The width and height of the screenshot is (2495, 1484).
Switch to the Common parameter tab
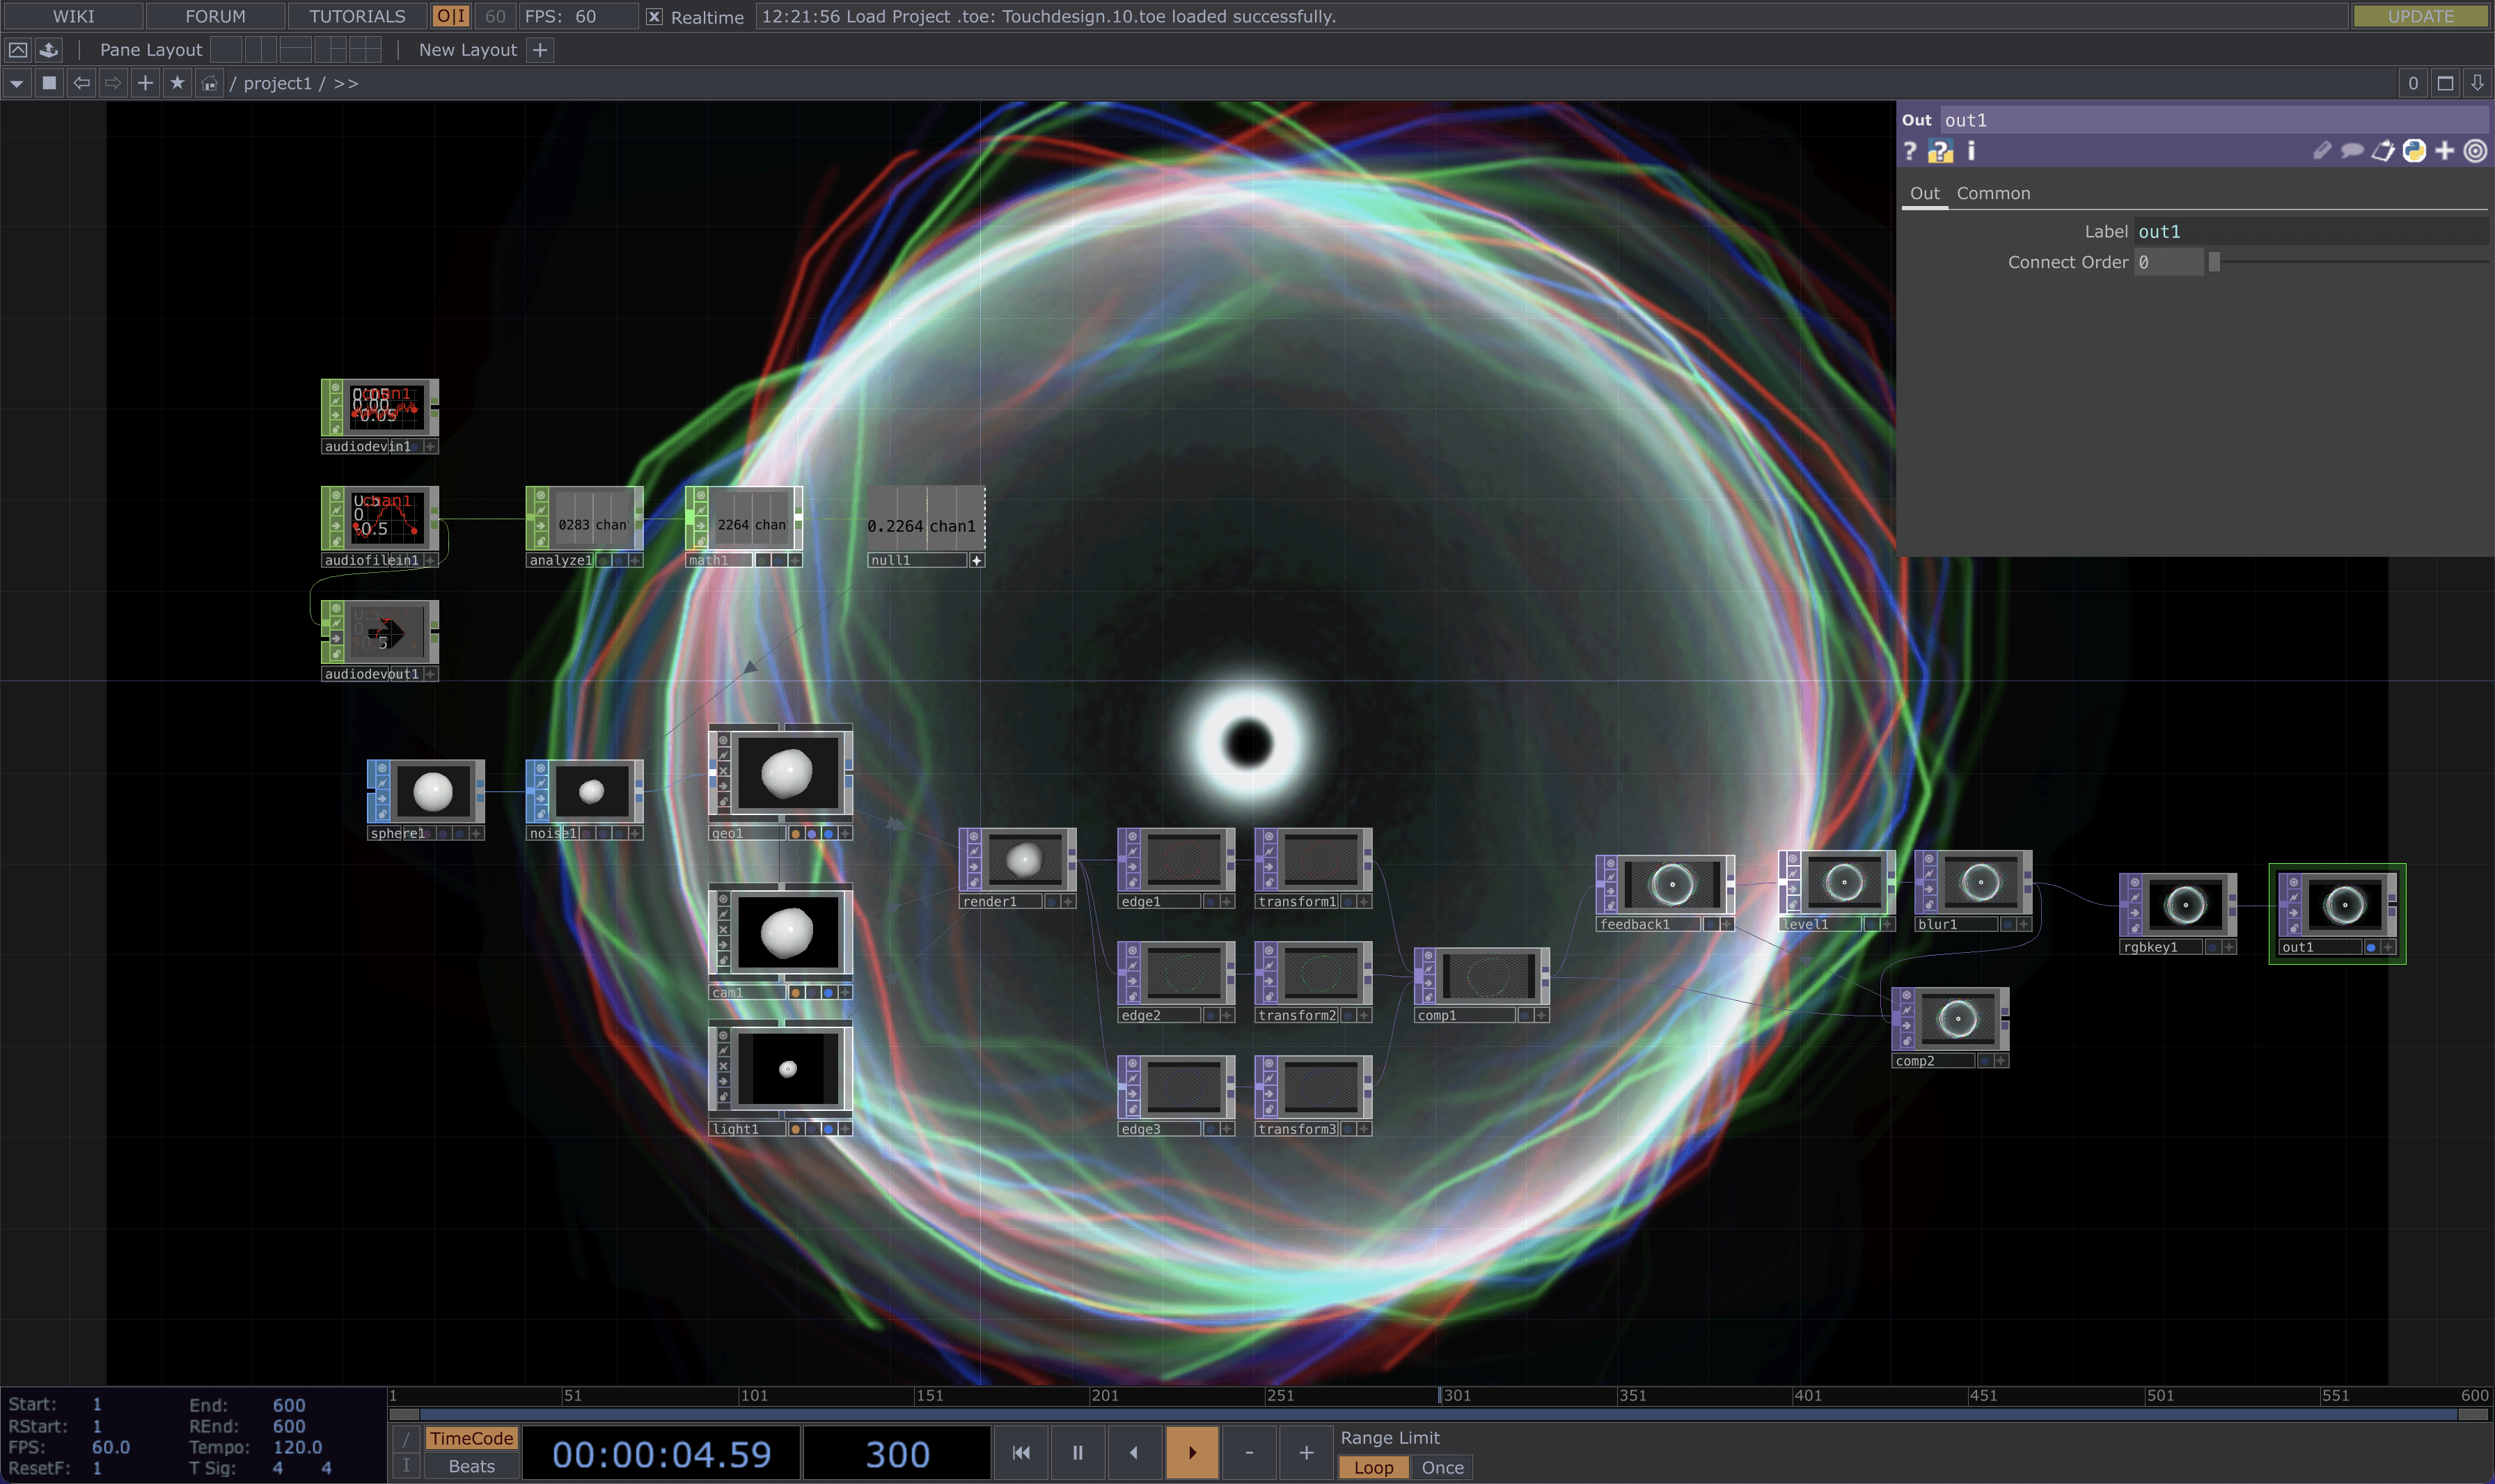coord(1992,193)
